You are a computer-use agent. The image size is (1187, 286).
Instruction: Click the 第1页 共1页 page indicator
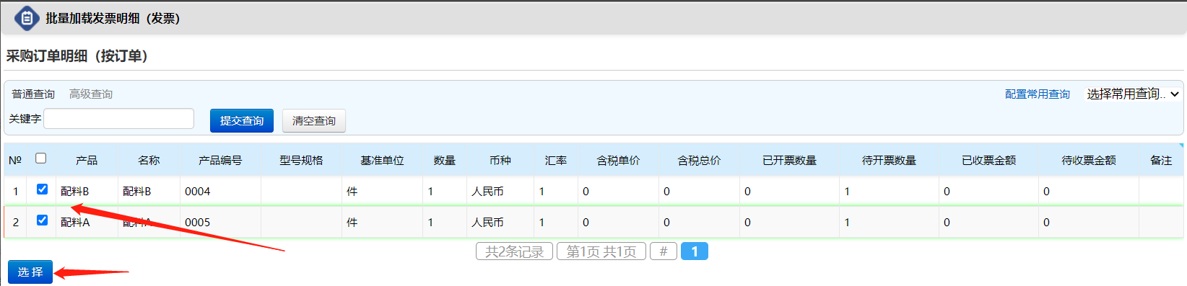(601, 251)
